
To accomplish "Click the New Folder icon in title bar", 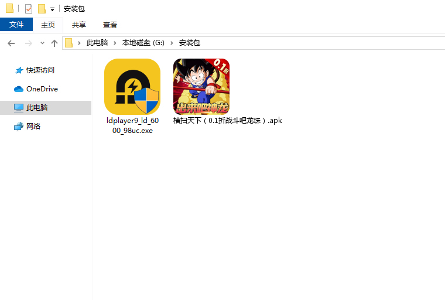I will [42, 9].
